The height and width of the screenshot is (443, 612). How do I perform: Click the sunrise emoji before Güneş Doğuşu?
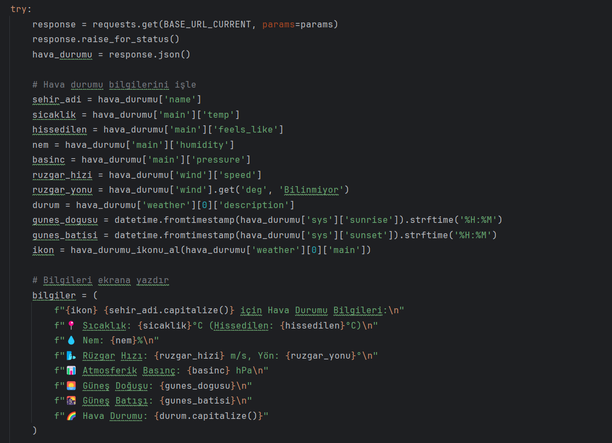click(71, 386)
